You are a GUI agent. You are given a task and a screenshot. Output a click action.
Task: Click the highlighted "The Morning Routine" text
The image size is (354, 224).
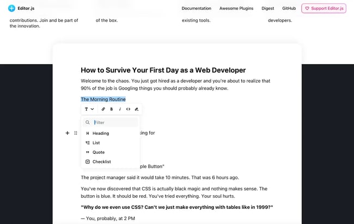click(x=103, y=99)
